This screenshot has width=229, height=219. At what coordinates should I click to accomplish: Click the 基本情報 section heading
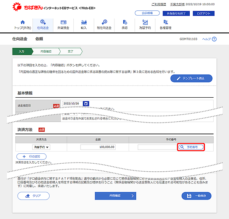(x=25, y=93)
